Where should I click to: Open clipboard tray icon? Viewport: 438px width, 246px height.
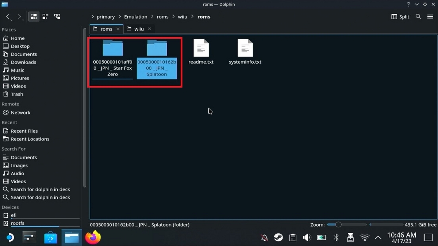[293, 238]
